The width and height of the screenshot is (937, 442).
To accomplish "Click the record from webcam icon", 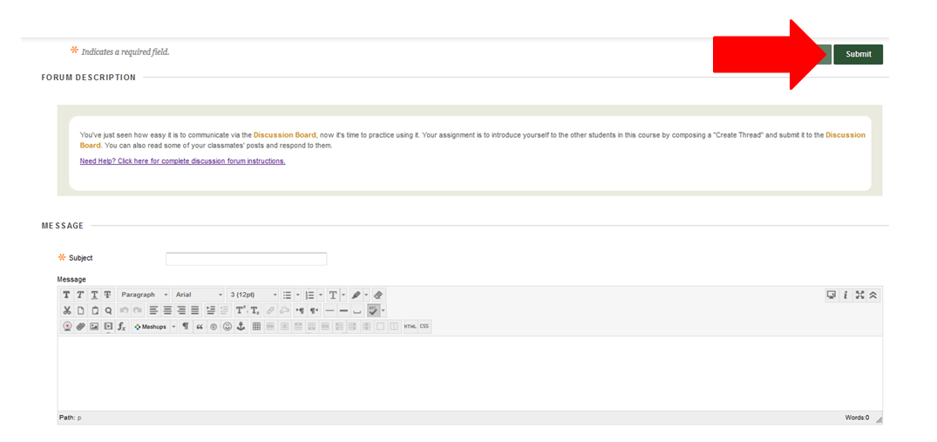I will click(67, 326).
